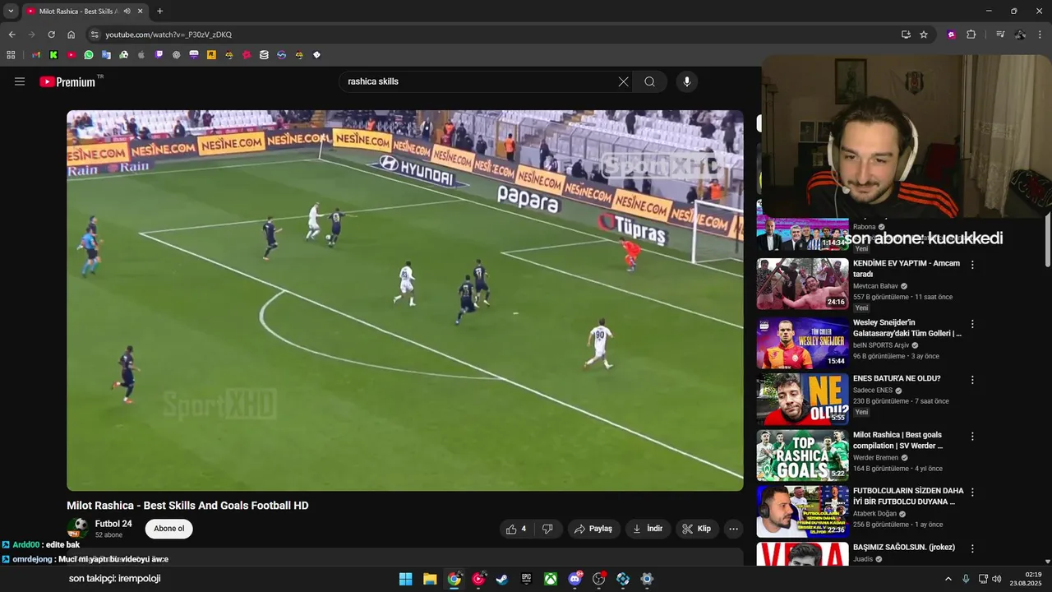Bookmark this page with star icon
Viewport: 1052px width, 592px height.
point(924,35)
